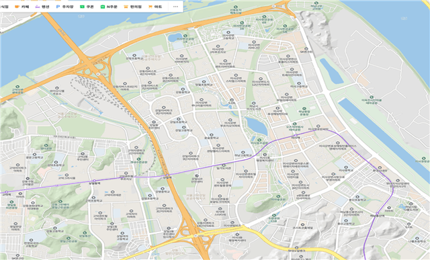
Task: Select the 식당 restaurant category chip
Action: click(x=3, y=7)
